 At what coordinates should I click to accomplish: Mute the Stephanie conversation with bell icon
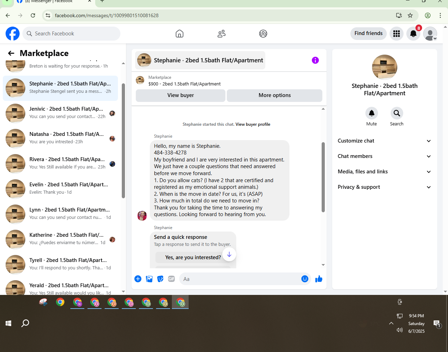pos(372,113)
